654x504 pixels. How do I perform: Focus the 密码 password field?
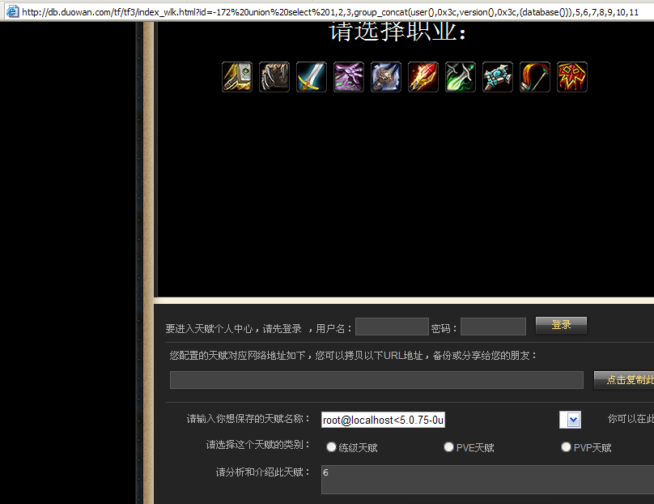point(493,327)
